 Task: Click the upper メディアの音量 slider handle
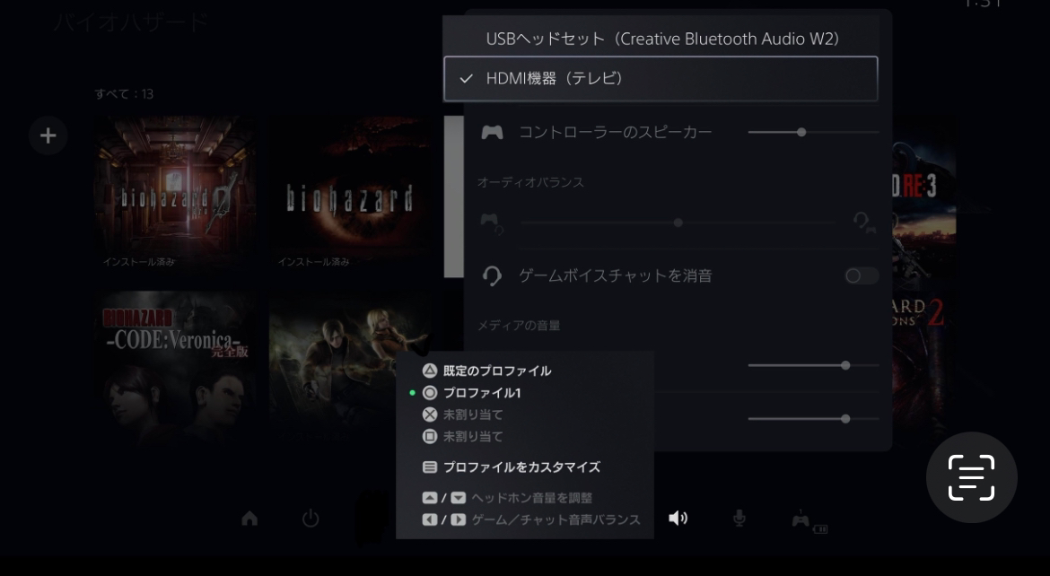[845, 365]
